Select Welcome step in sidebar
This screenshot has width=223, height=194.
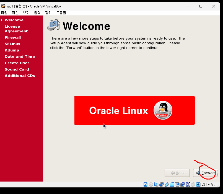click(14, 20)
